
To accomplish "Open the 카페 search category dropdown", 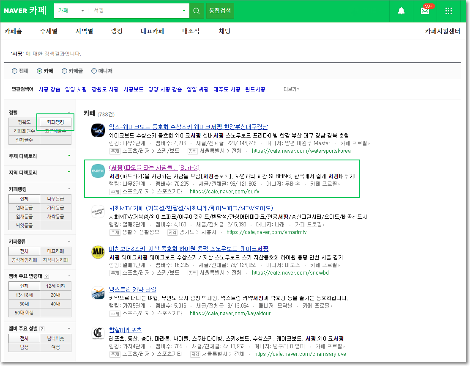I will click(71, 11).
